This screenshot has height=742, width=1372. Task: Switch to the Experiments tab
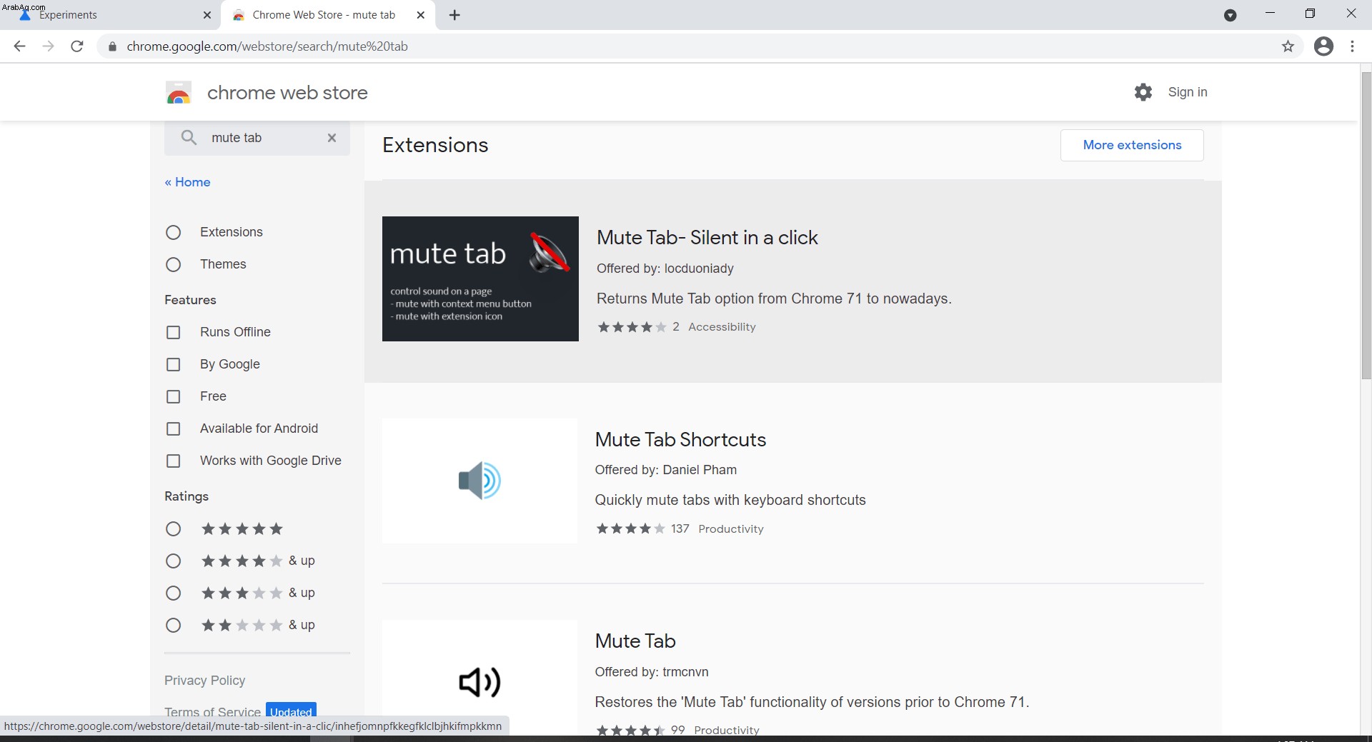(111, 15)
